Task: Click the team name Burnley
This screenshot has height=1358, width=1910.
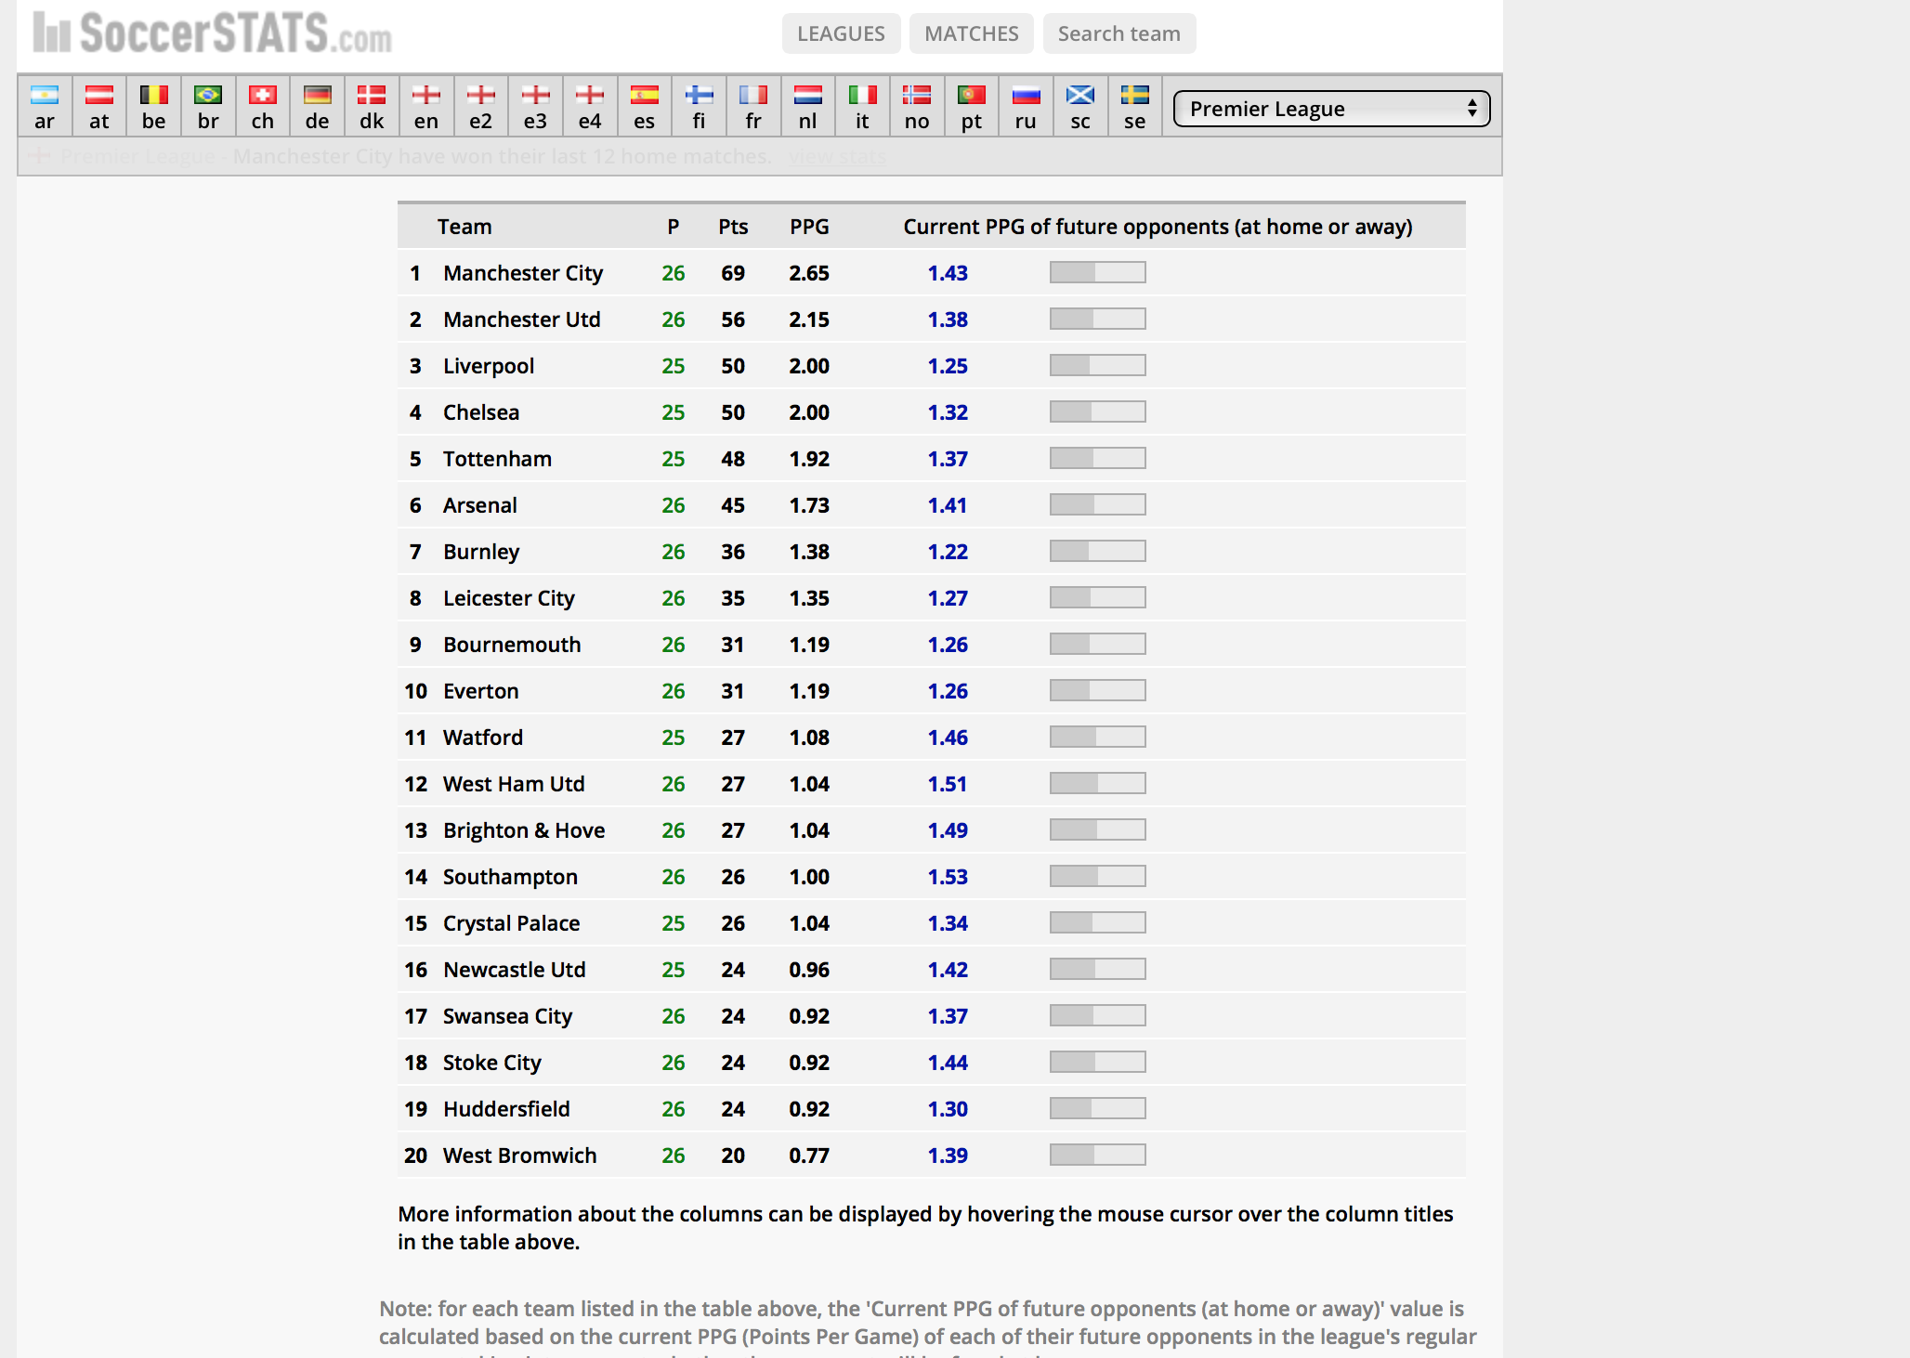Action: click(481, 552)
